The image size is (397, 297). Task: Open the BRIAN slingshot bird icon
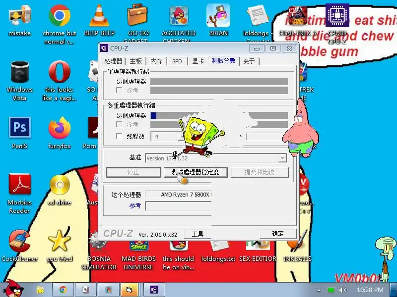coord(218,16)
